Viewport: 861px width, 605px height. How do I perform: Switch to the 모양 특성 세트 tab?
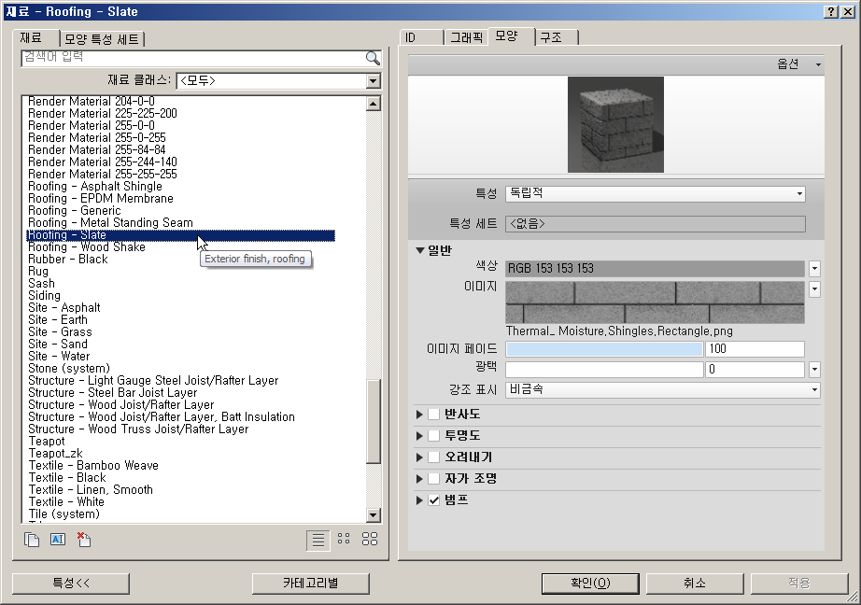pyautogui.click(x=102, y=39)
